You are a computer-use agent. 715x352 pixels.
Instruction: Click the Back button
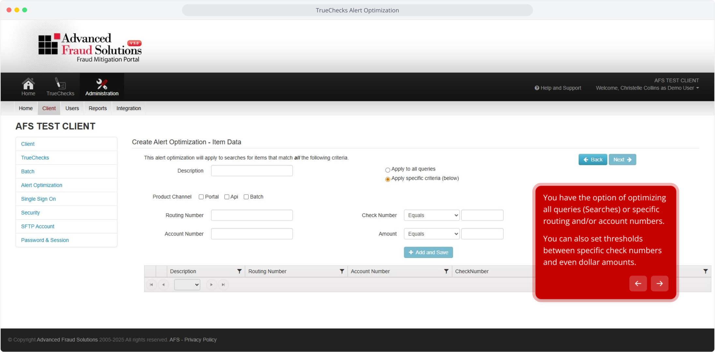pyautogui.click(x=593, y=160)
